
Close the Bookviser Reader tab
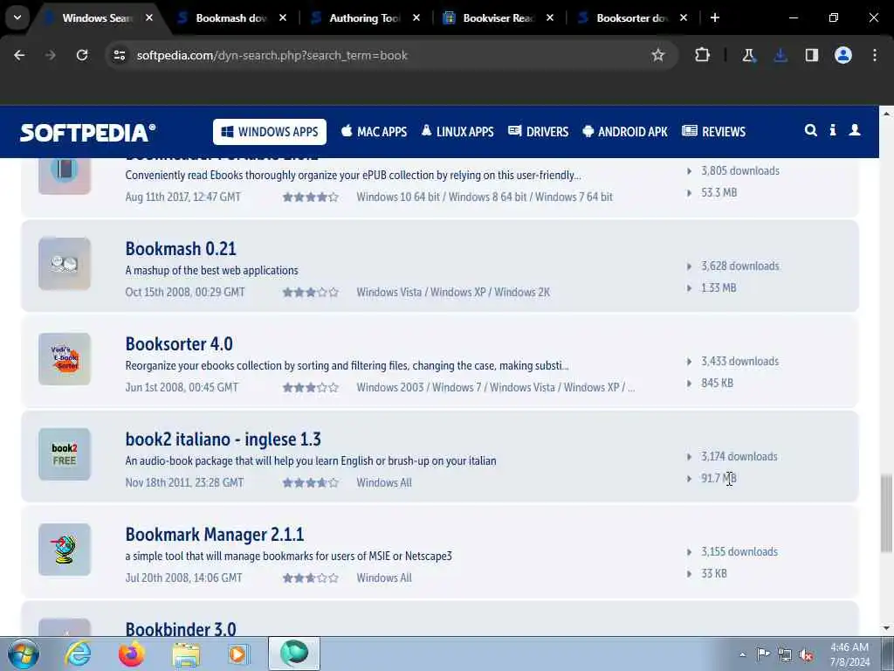click(x=550, y=18)
